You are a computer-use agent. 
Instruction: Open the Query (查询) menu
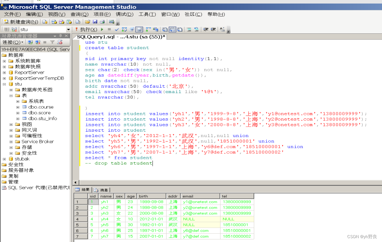coord(79,14)
